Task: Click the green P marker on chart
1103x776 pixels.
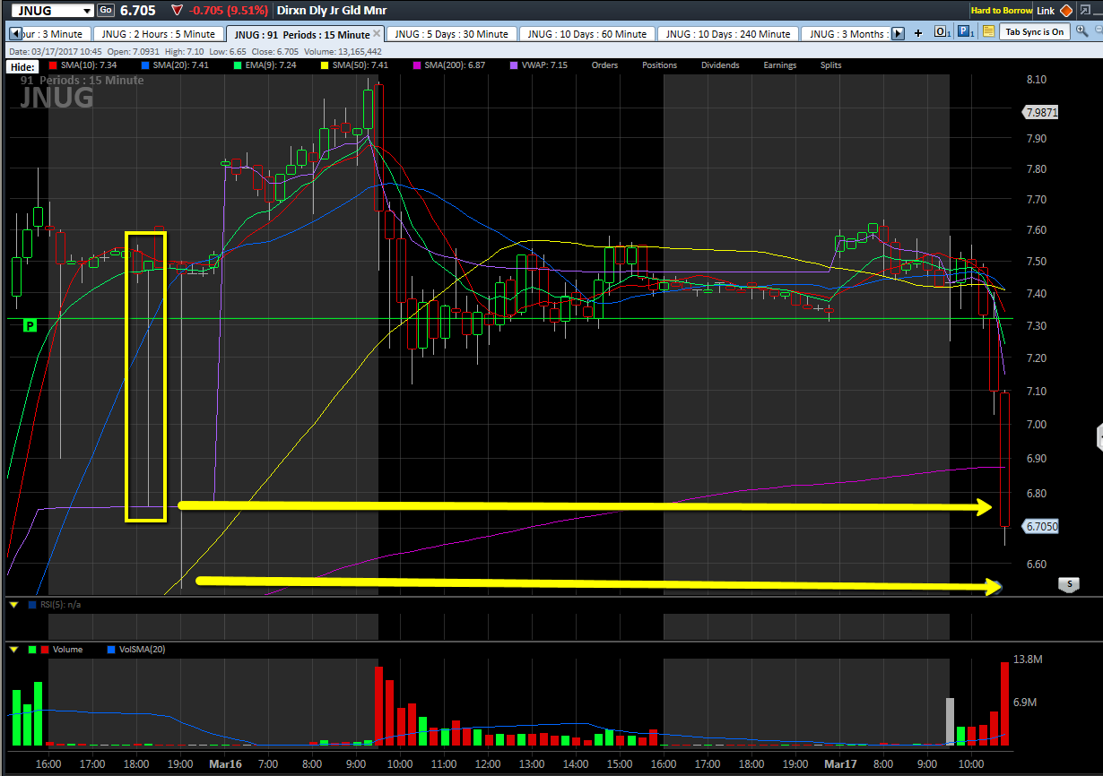Action: pyautogui.click(x=30, y=325)
